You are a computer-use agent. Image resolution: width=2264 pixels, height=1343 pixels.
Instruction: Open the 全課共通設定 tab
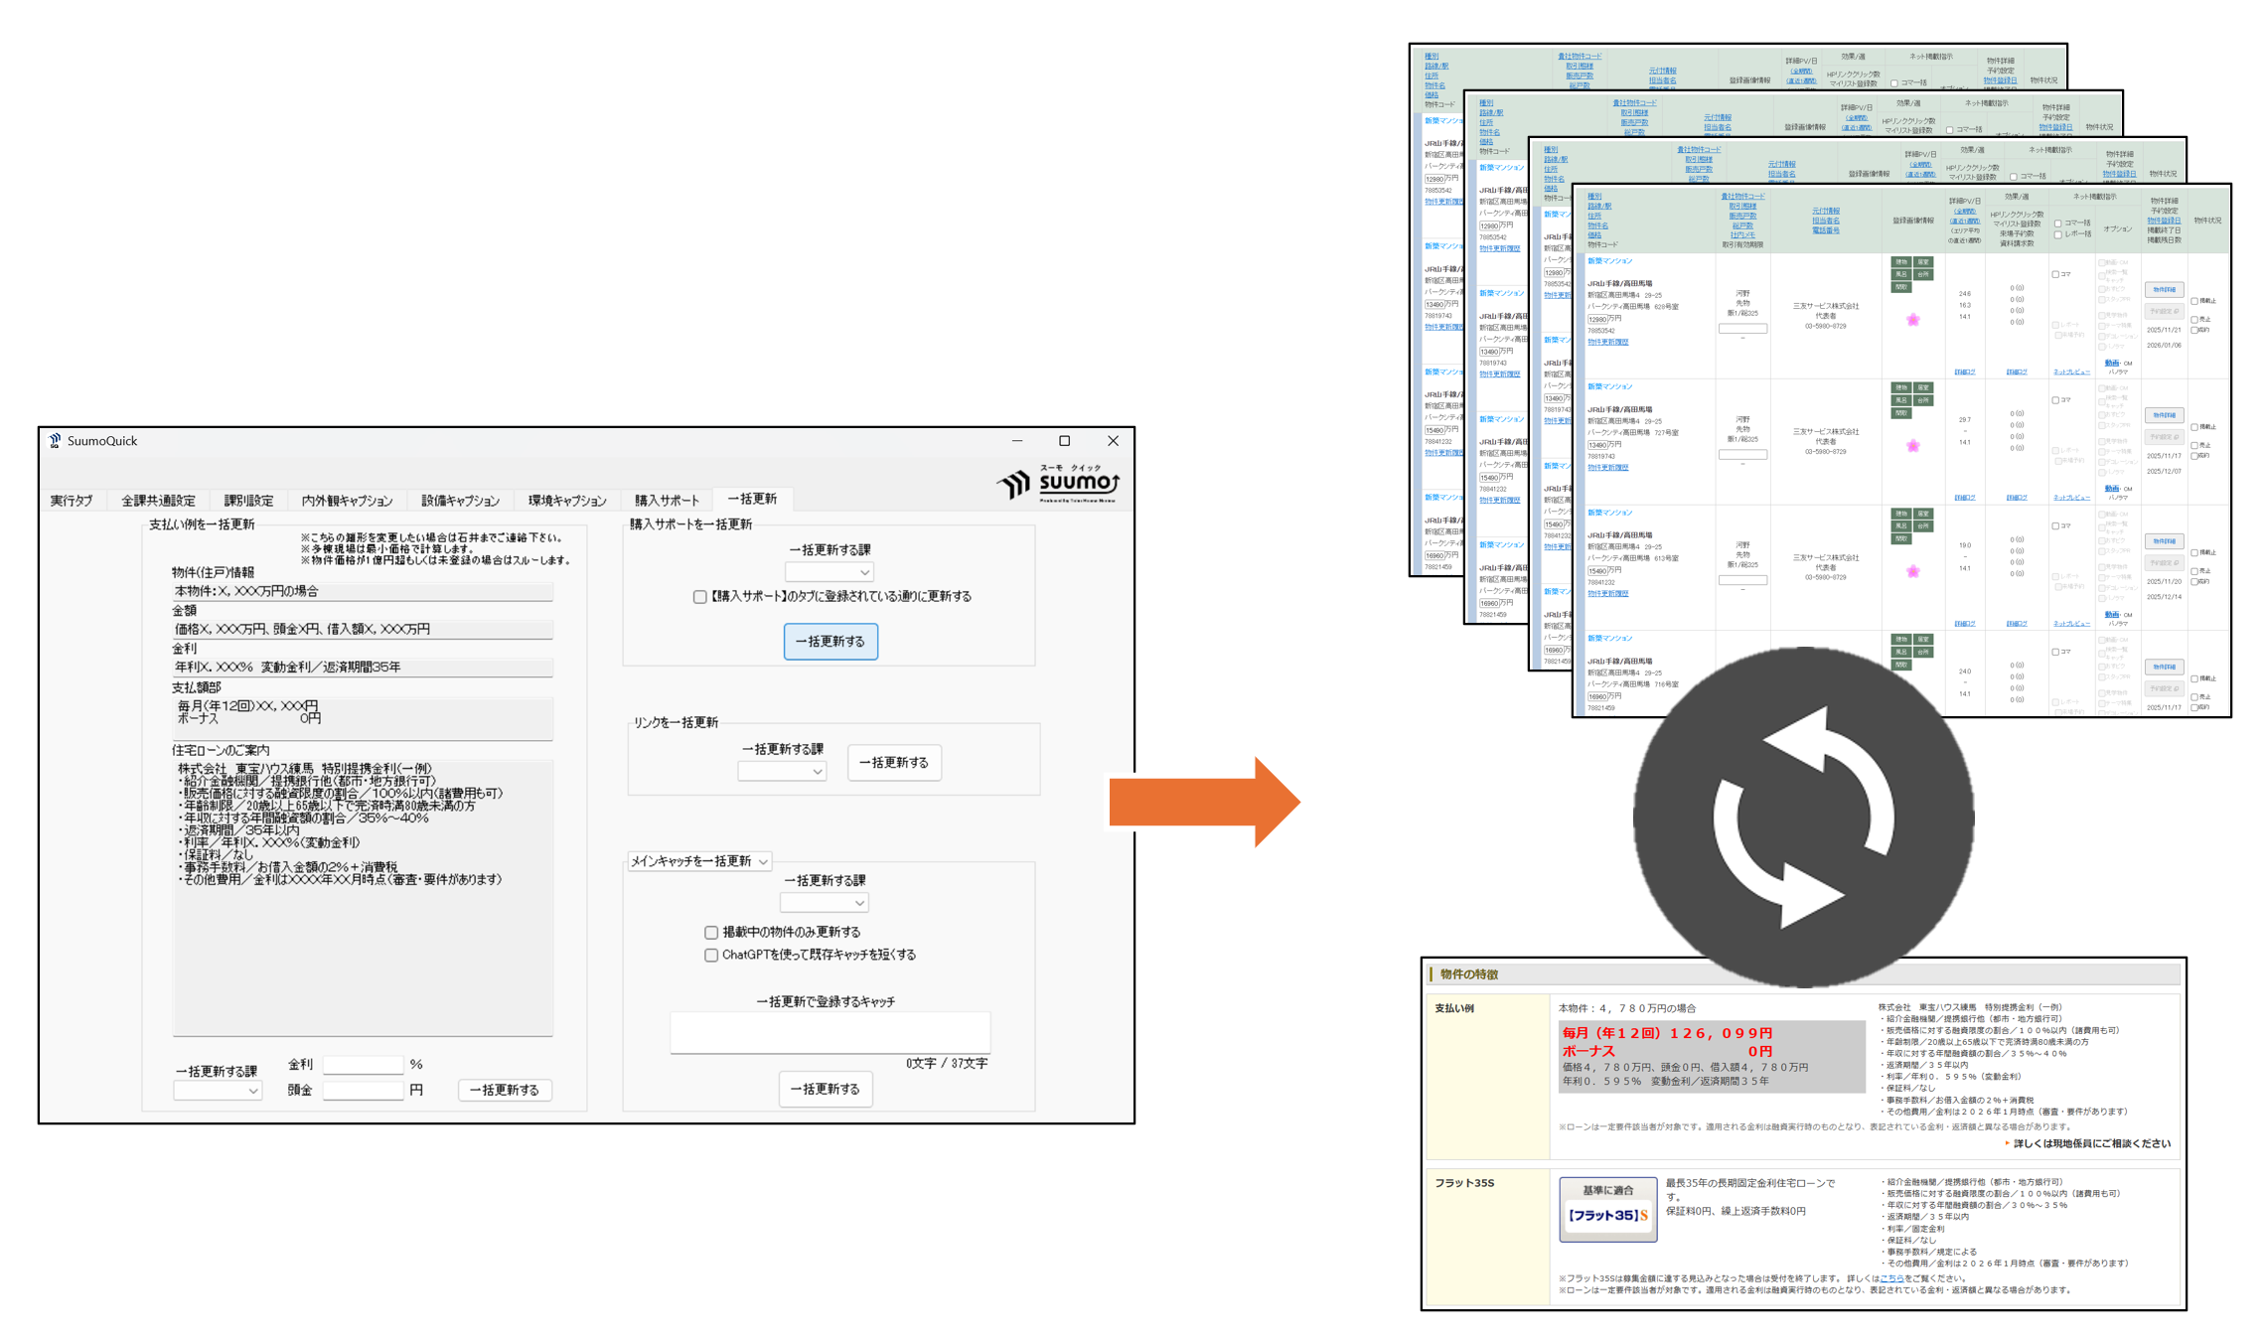coord(158,500)
